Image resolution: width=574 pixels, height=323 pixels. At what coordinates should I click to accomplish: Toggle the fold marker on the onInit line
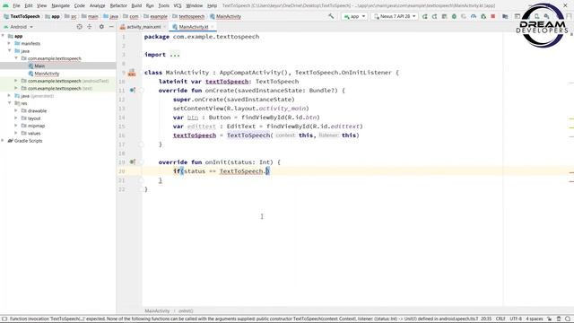(x=141, y=162)
